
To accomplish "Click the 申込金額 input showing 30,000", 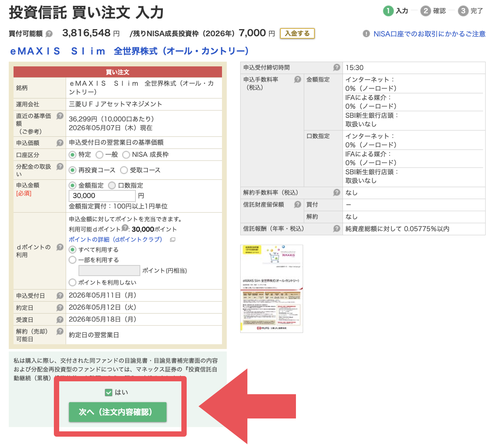I will (102, 196).
